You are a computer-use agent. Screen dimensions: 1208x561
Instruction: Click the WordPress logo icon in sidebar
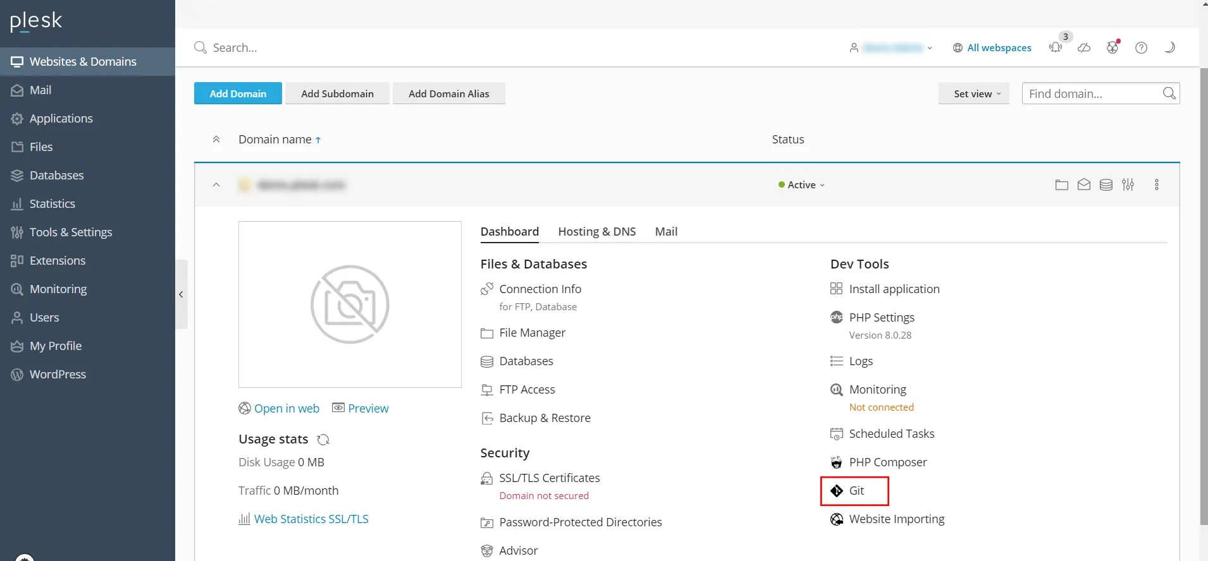(x=17, y=374)
